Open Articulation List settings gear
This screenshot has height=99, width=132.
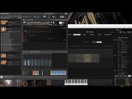click(127, 38)
